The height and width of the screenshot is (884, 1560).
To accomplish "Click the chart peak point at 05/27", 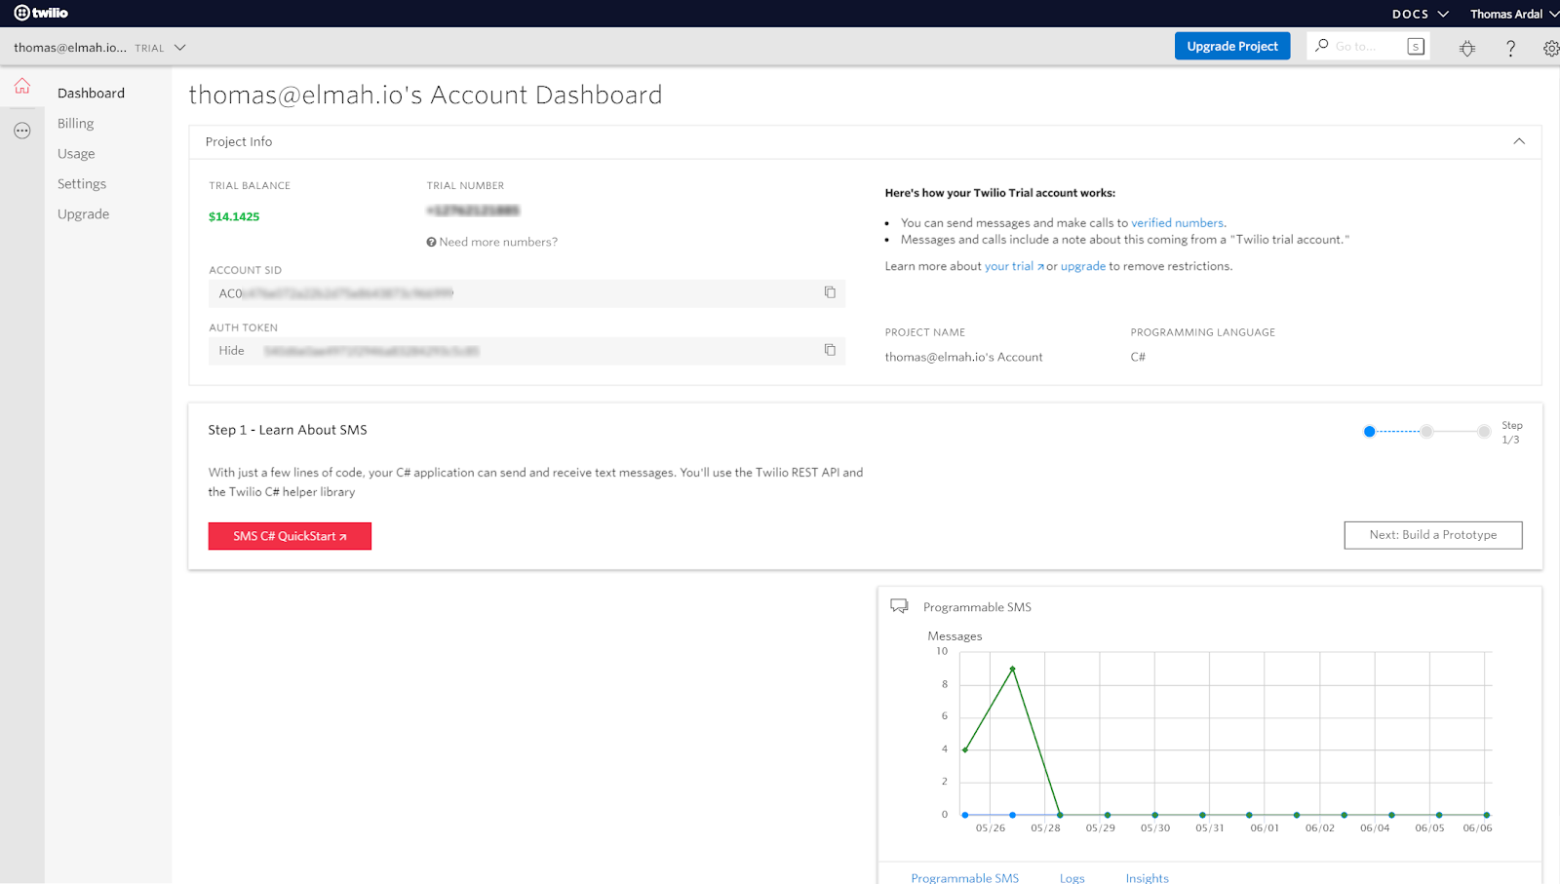I will click(1013, 669).
